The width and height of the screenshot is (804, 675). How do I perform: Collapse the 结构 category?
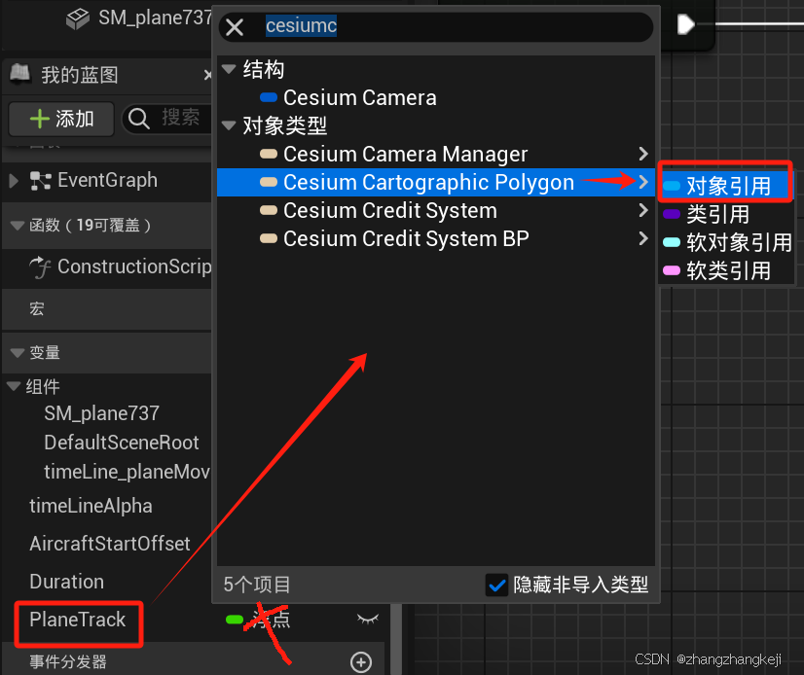click(x=228, y=69)
